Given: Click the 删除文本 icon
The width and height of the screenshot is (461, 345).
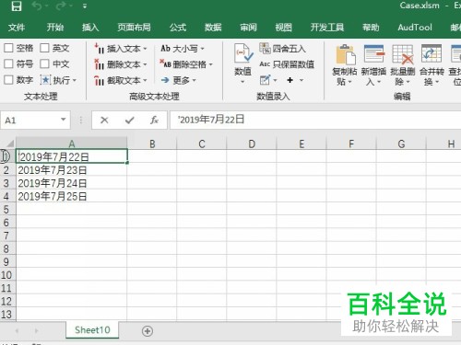Looking at the screenshot, I should coord(99,64).
